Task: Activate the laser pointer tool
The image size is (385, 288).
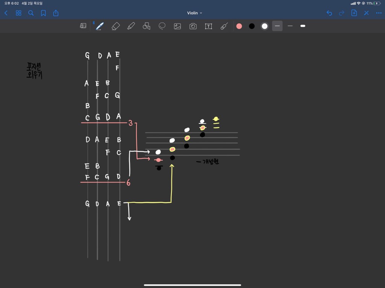Action: [x=224, y=26]
